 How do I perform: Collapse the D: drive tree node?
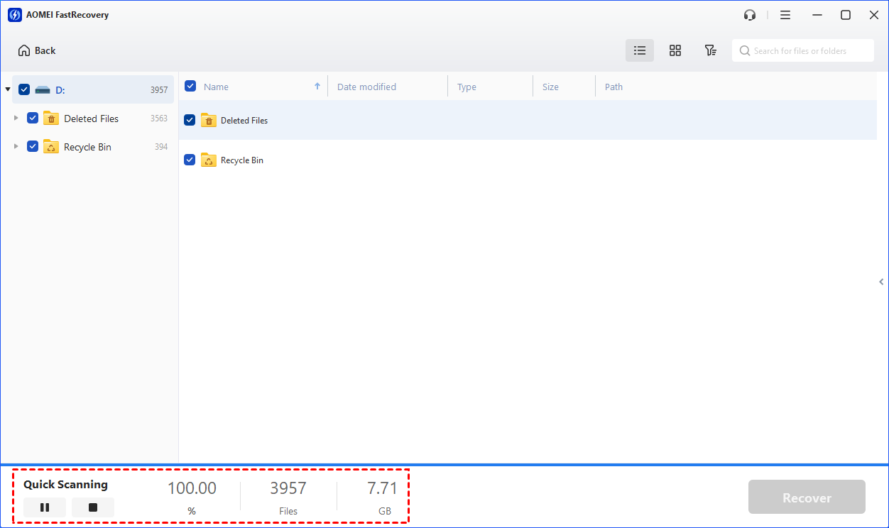8,89
